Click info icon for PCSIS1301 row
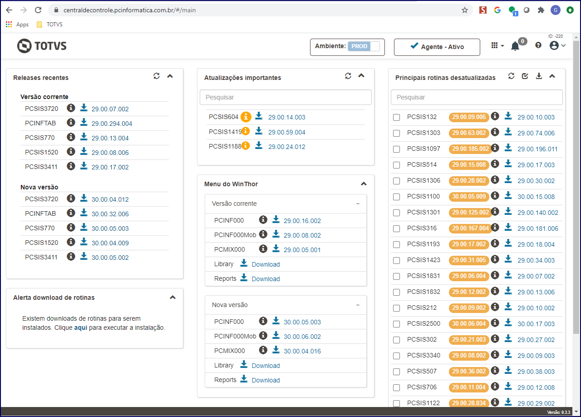This screenshot has width=581, height=417. pos(495,212)
